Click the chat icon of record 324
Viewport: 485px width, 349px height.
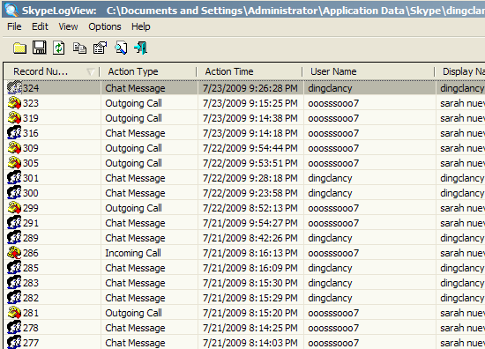(14, 88)
